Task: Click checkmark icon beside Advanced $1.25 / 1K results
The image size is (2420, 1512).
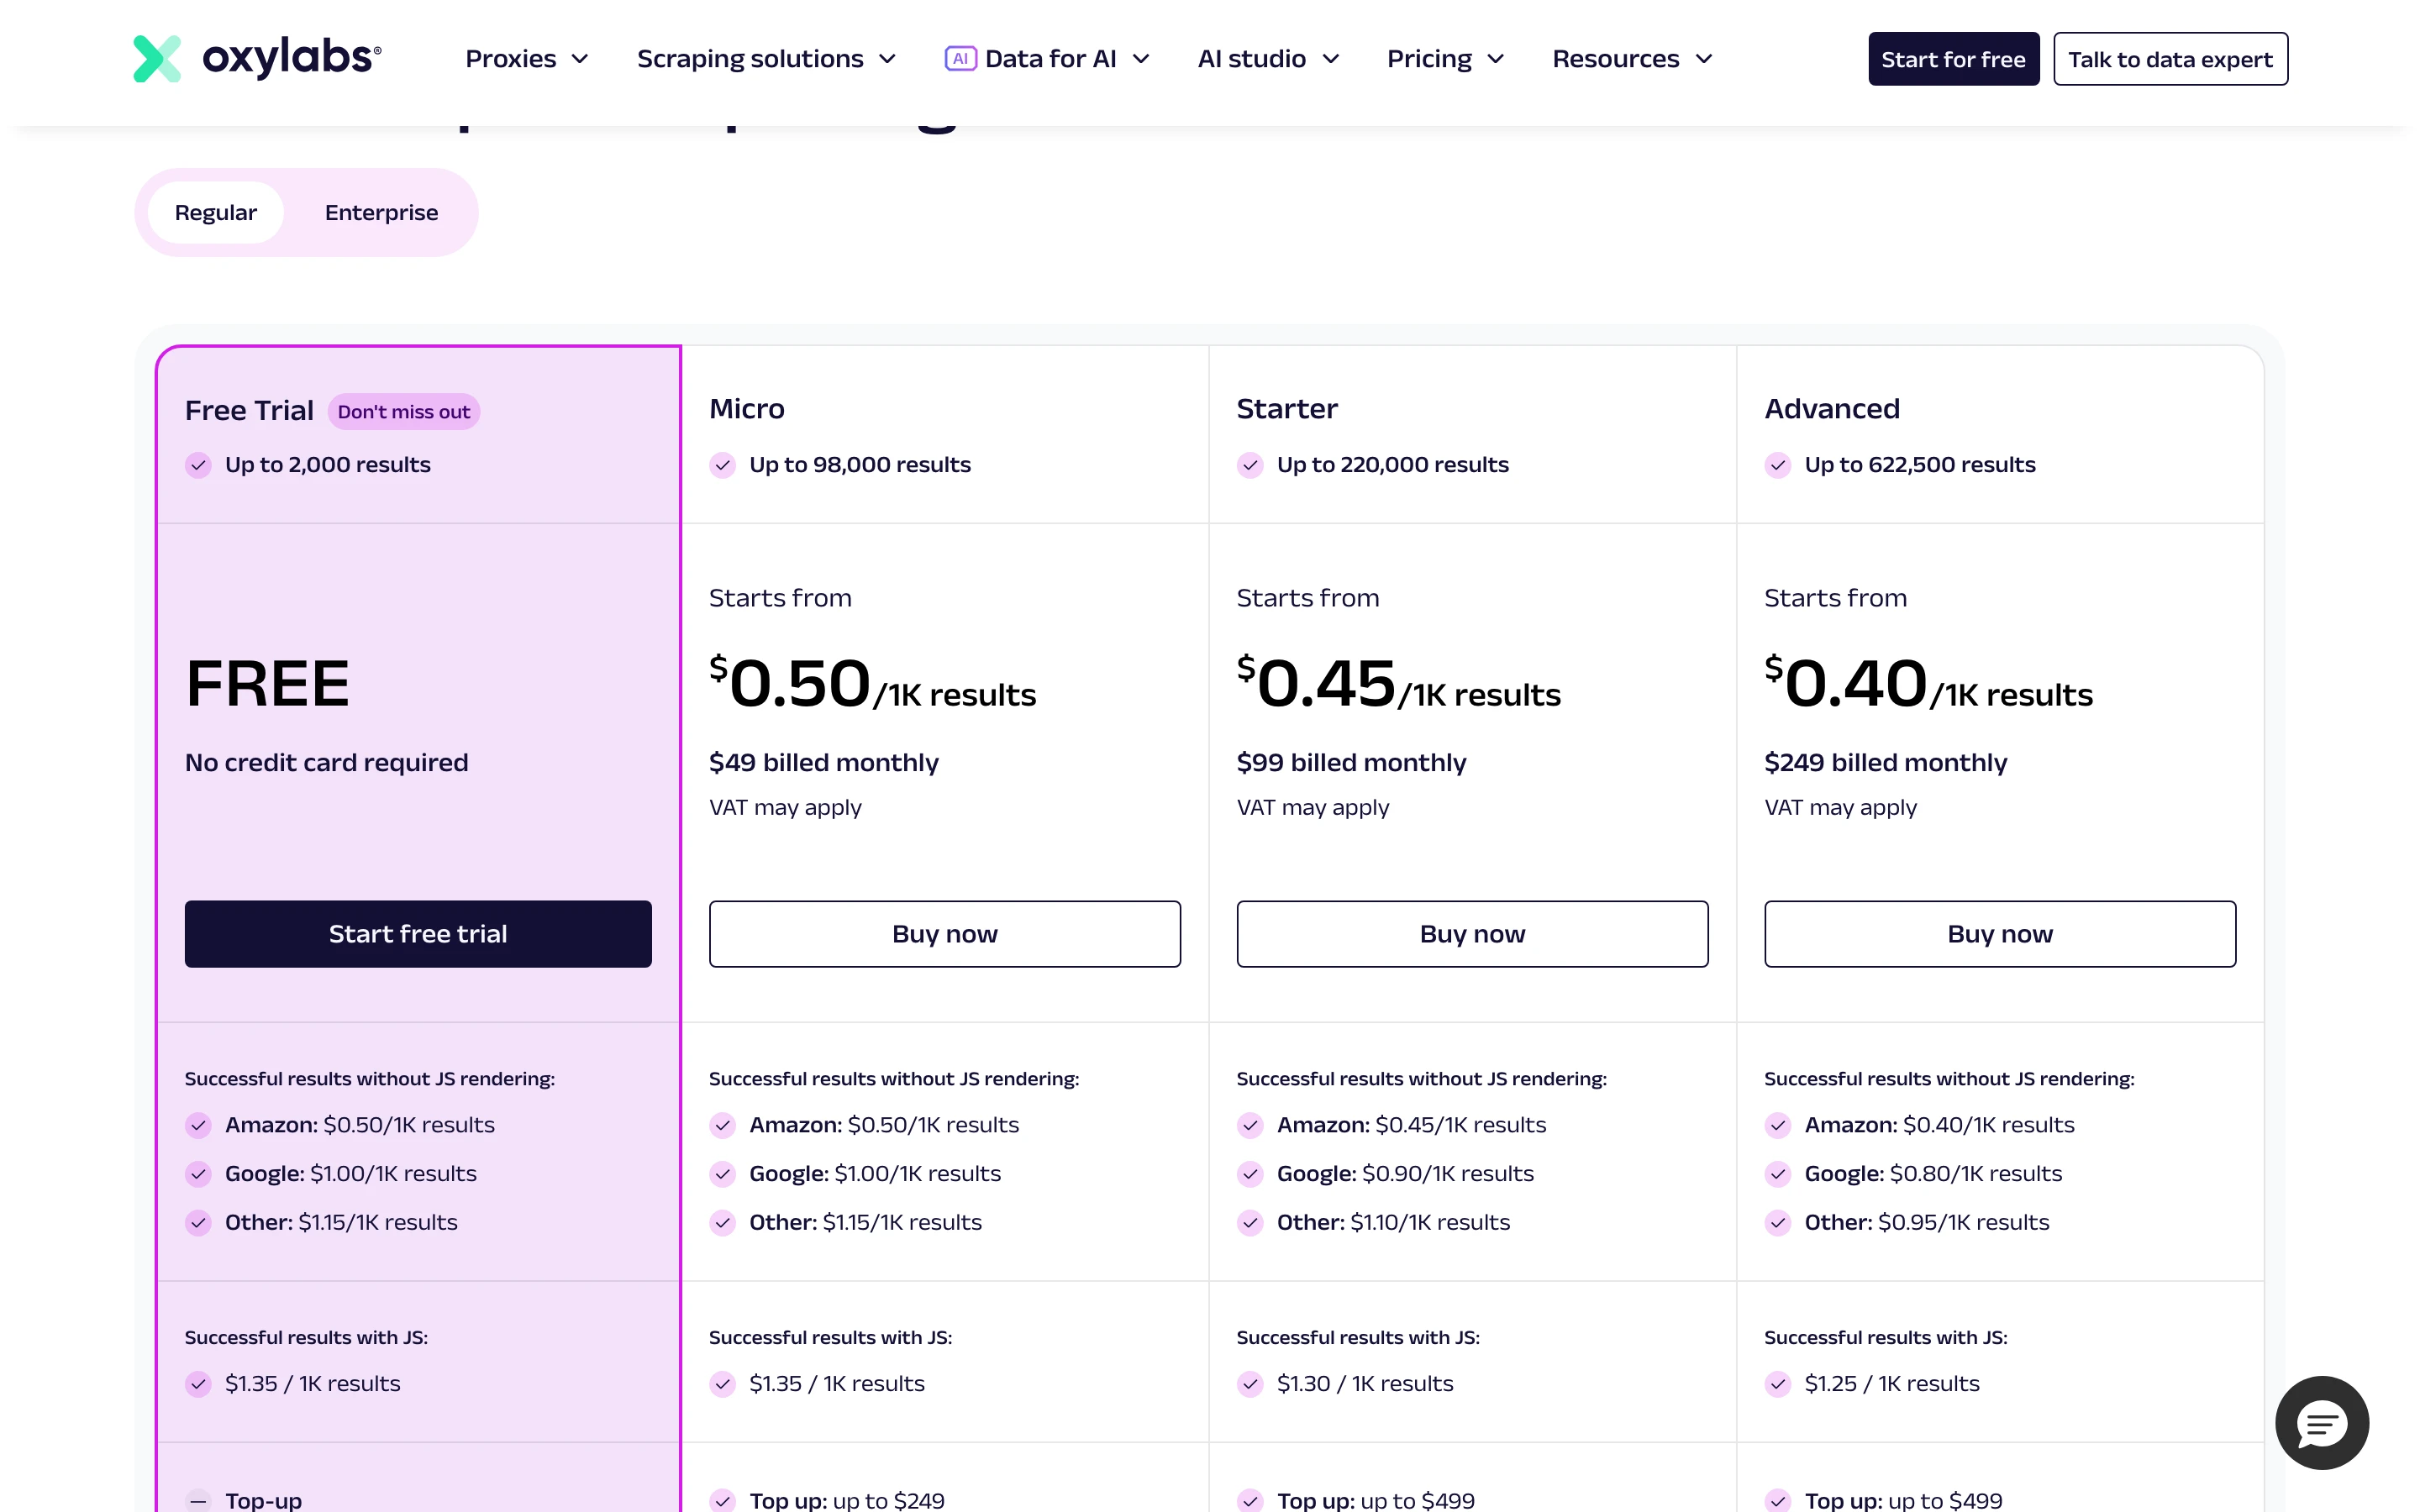Action: [x=1777, y=1384]
